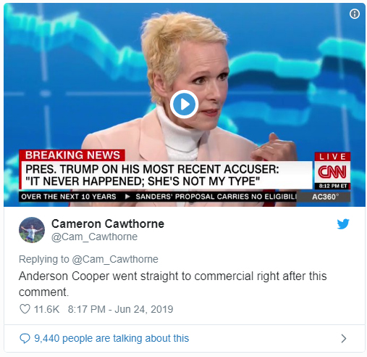Expand conversation with right chevron arrow
The width and height of the screenshot is (367, 357).
point(344,338)
